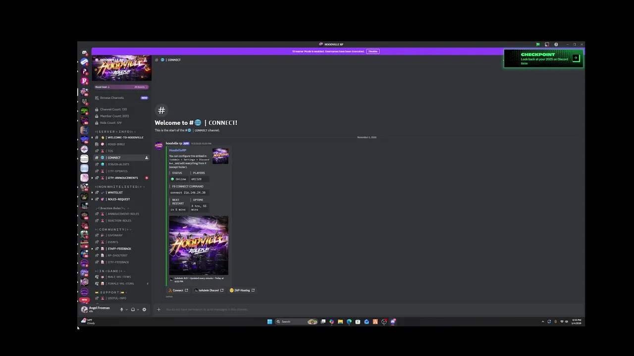
Task: Open the RP-SHOUTOUT channel
Action: (121, 255)
